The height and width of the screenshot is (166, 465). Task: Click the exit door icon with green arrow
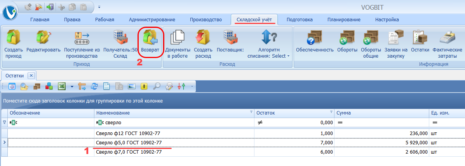point(49,7)
